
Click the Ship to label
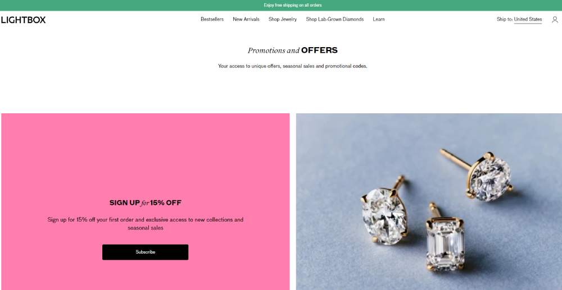pos(504,19)
